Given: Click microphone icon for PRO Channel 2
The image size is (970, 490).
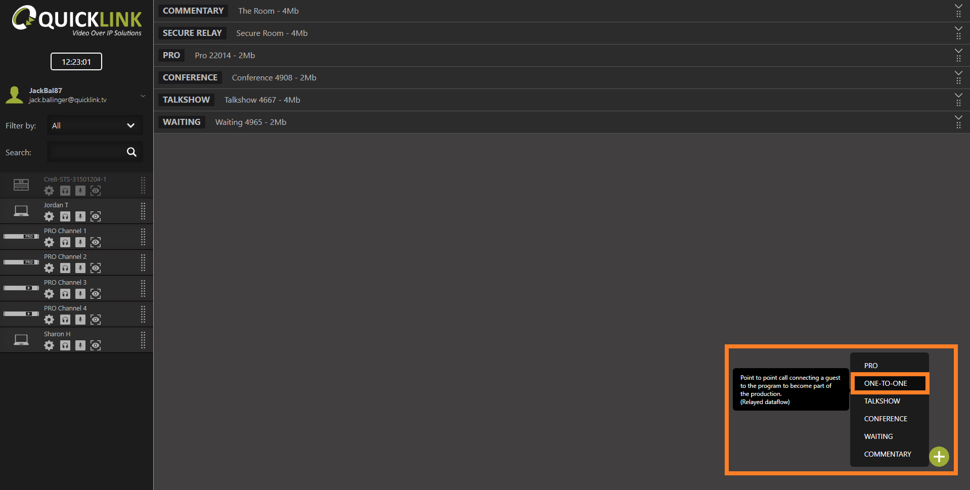Looking at the screenshot, I should 80,268.
